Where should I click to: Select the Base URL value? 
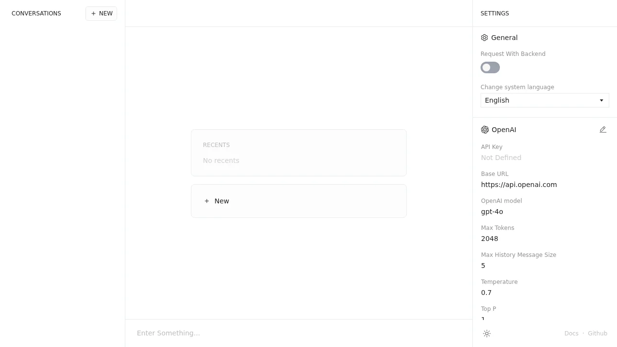click(519, 185)
